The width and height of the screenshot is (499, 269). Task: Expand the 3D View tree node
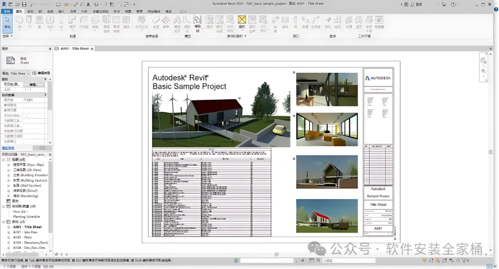point(9,170)
